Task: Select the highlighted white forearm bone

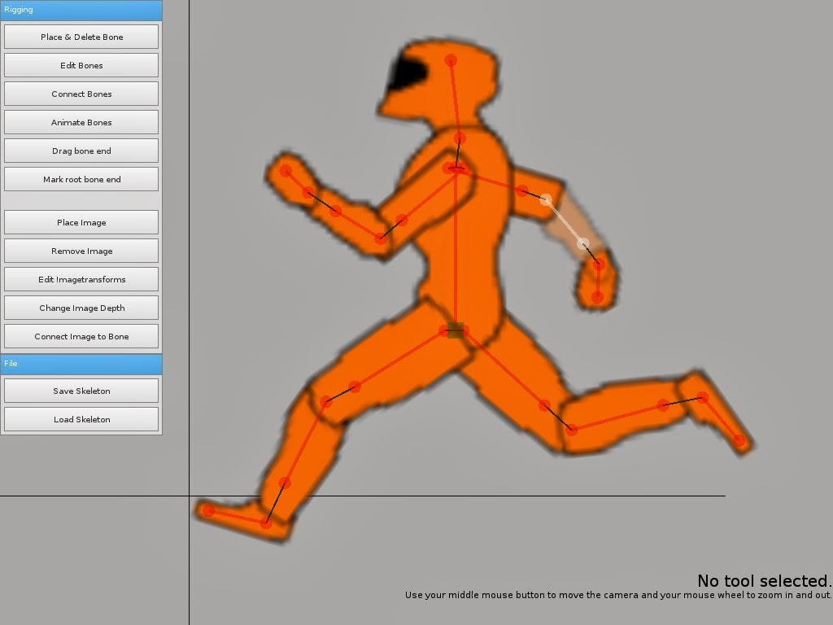Action: (565, 221)
